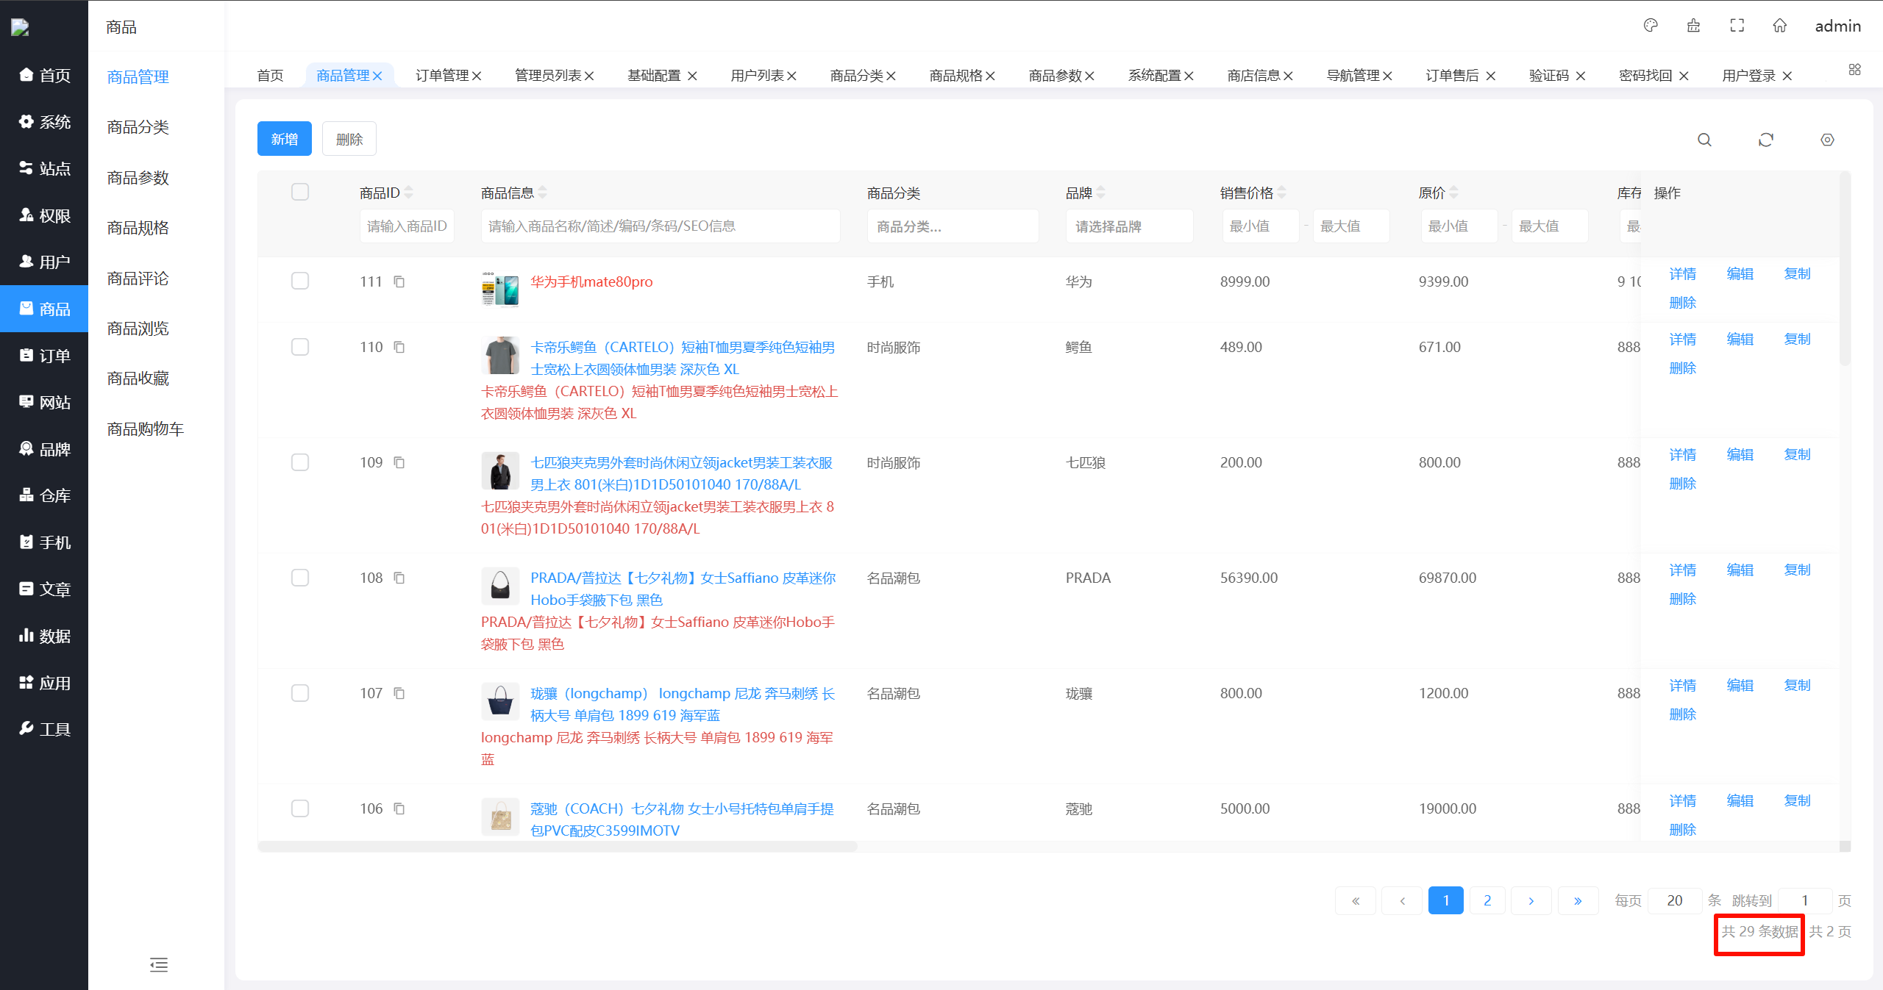
Task: Focus the 销售价格 最小值 input
Action: (1260, 226)
